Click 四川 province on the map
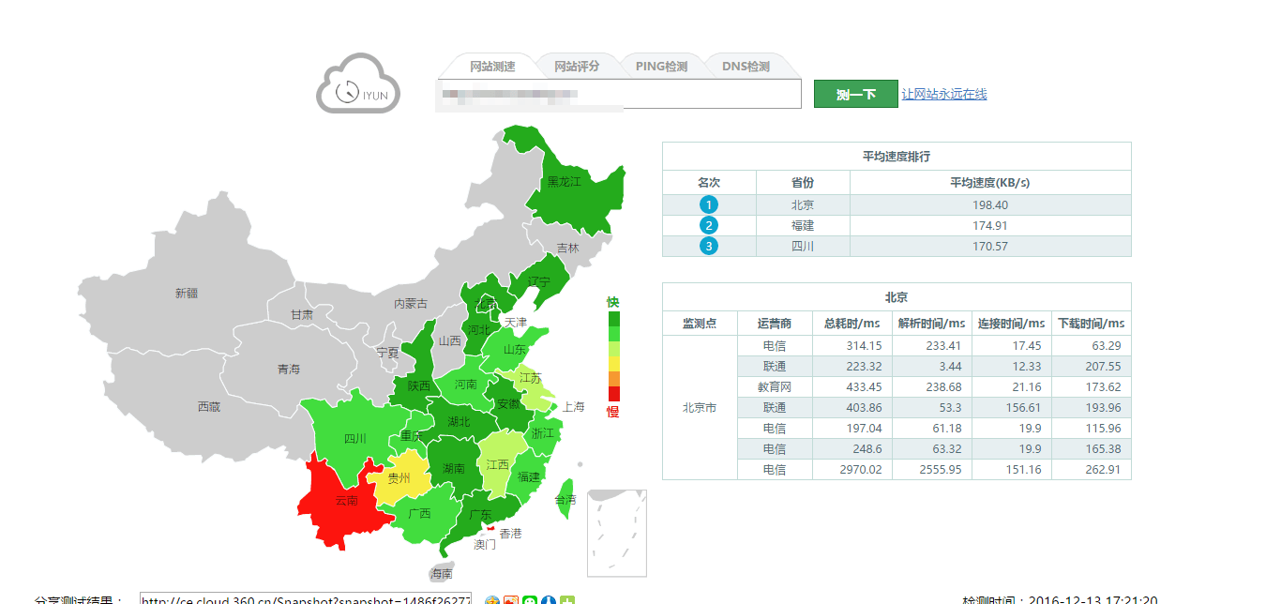1281x604 pixels. pyautogui.click(x=354, y=438)
